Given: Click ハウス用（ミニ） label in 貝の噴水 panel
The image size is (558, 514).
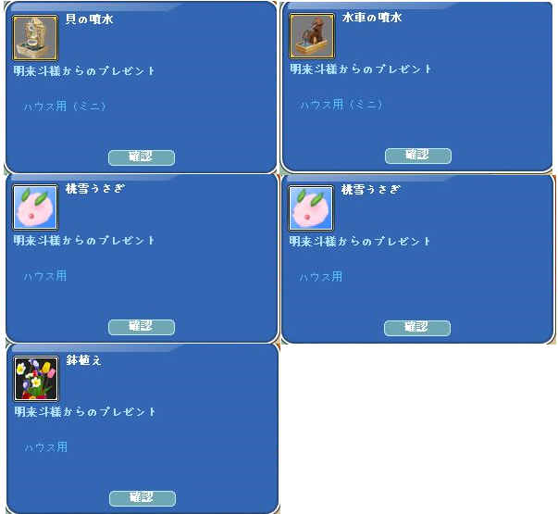Looking at the screenshot, I should pos(65,106).
